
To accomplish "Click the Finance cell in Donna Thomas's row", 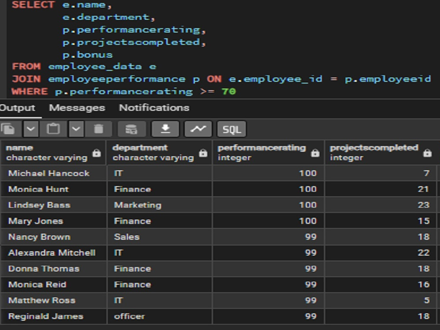I will coord(160,269).
